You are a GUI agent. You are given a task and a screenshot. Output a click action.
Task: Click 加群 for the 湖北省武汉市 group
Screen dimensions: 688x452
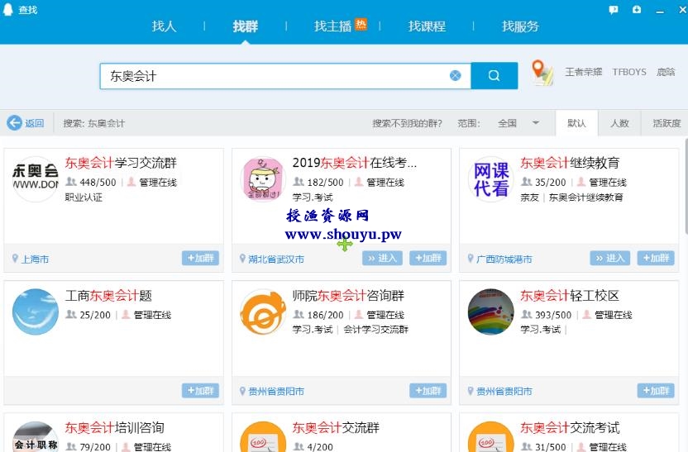pos(428,258)
